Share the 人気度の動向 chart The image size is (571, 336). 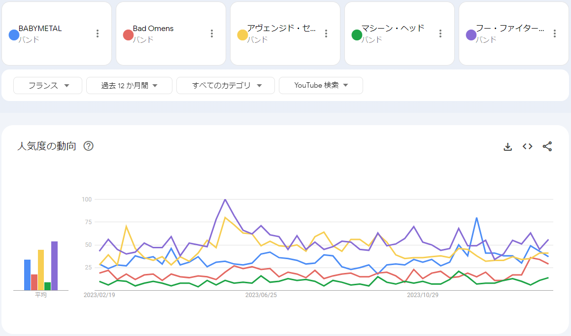click(547, 146)
